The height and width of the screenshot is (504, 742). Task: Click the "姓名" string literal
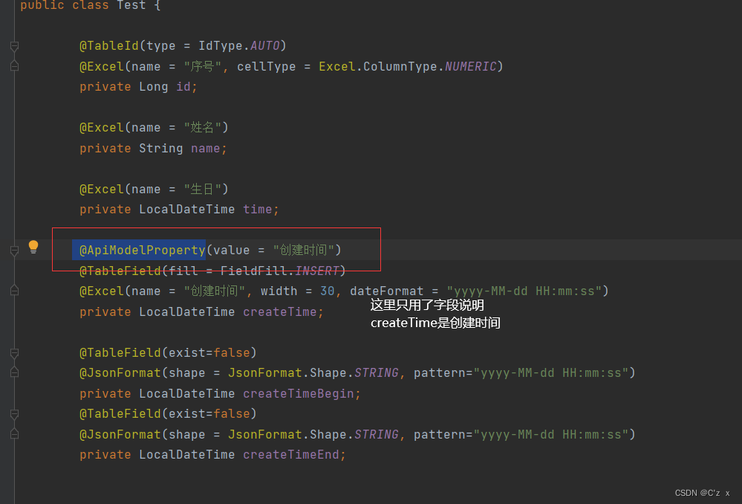[x=202, y=127]
